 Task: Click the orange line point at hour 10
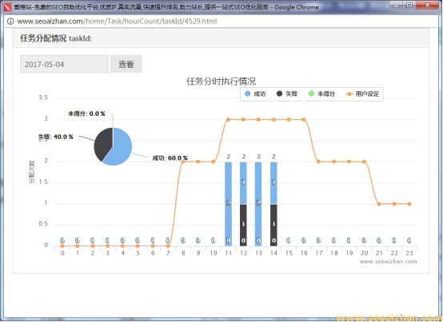click(214, 161)
